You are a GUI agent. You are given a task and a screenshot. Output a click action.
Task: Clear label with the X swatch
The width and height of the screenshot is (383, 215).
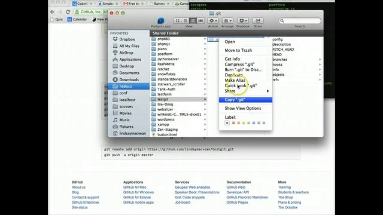(227, 123)
